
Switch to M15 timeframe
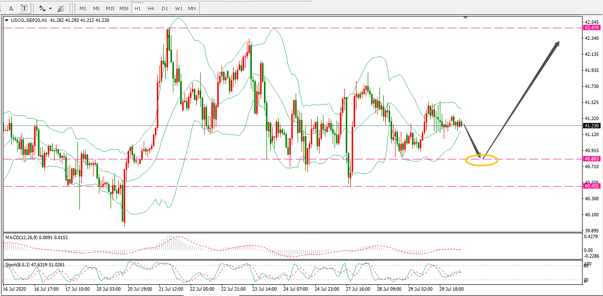pos(110,9)
